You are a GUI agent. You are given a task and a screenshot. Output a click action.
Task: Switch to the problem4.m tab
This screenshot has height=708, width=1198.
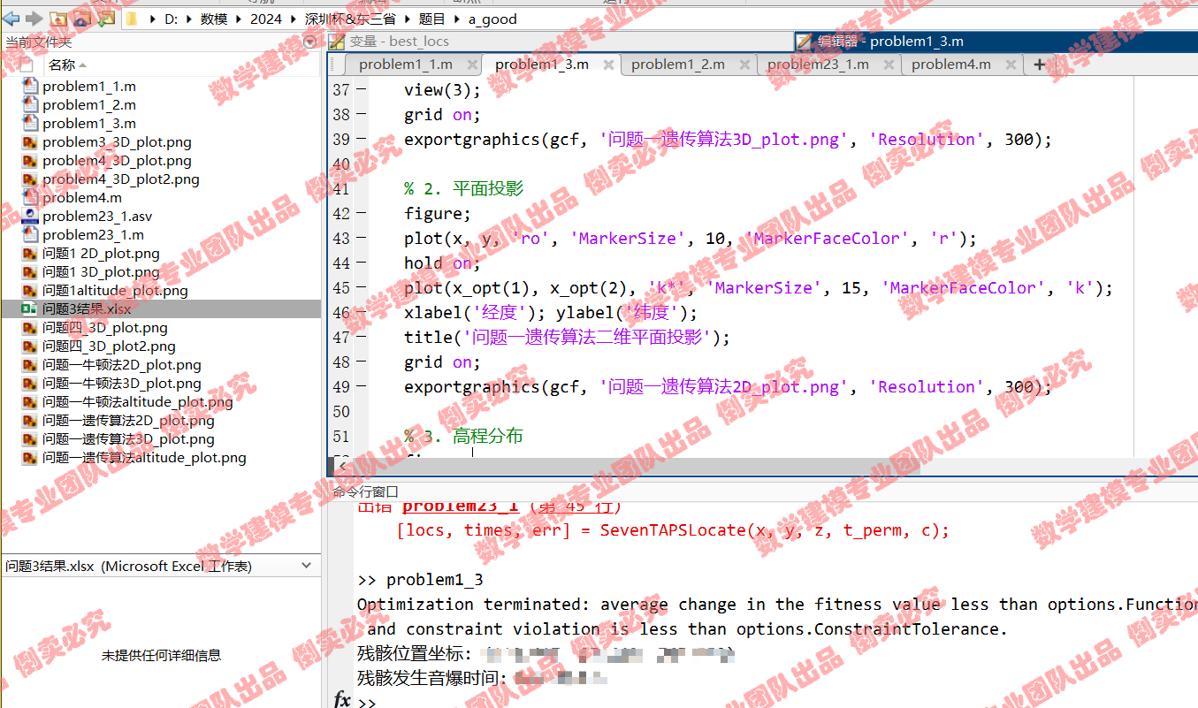950,65
